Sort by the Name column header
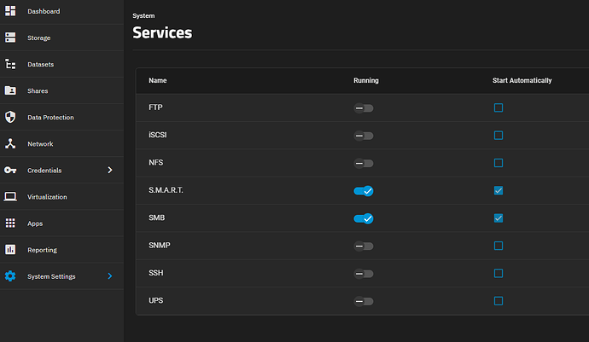Image resolution: width=589 pixels, height=342 pixels. pyautogui.click(x=157, y=80)
